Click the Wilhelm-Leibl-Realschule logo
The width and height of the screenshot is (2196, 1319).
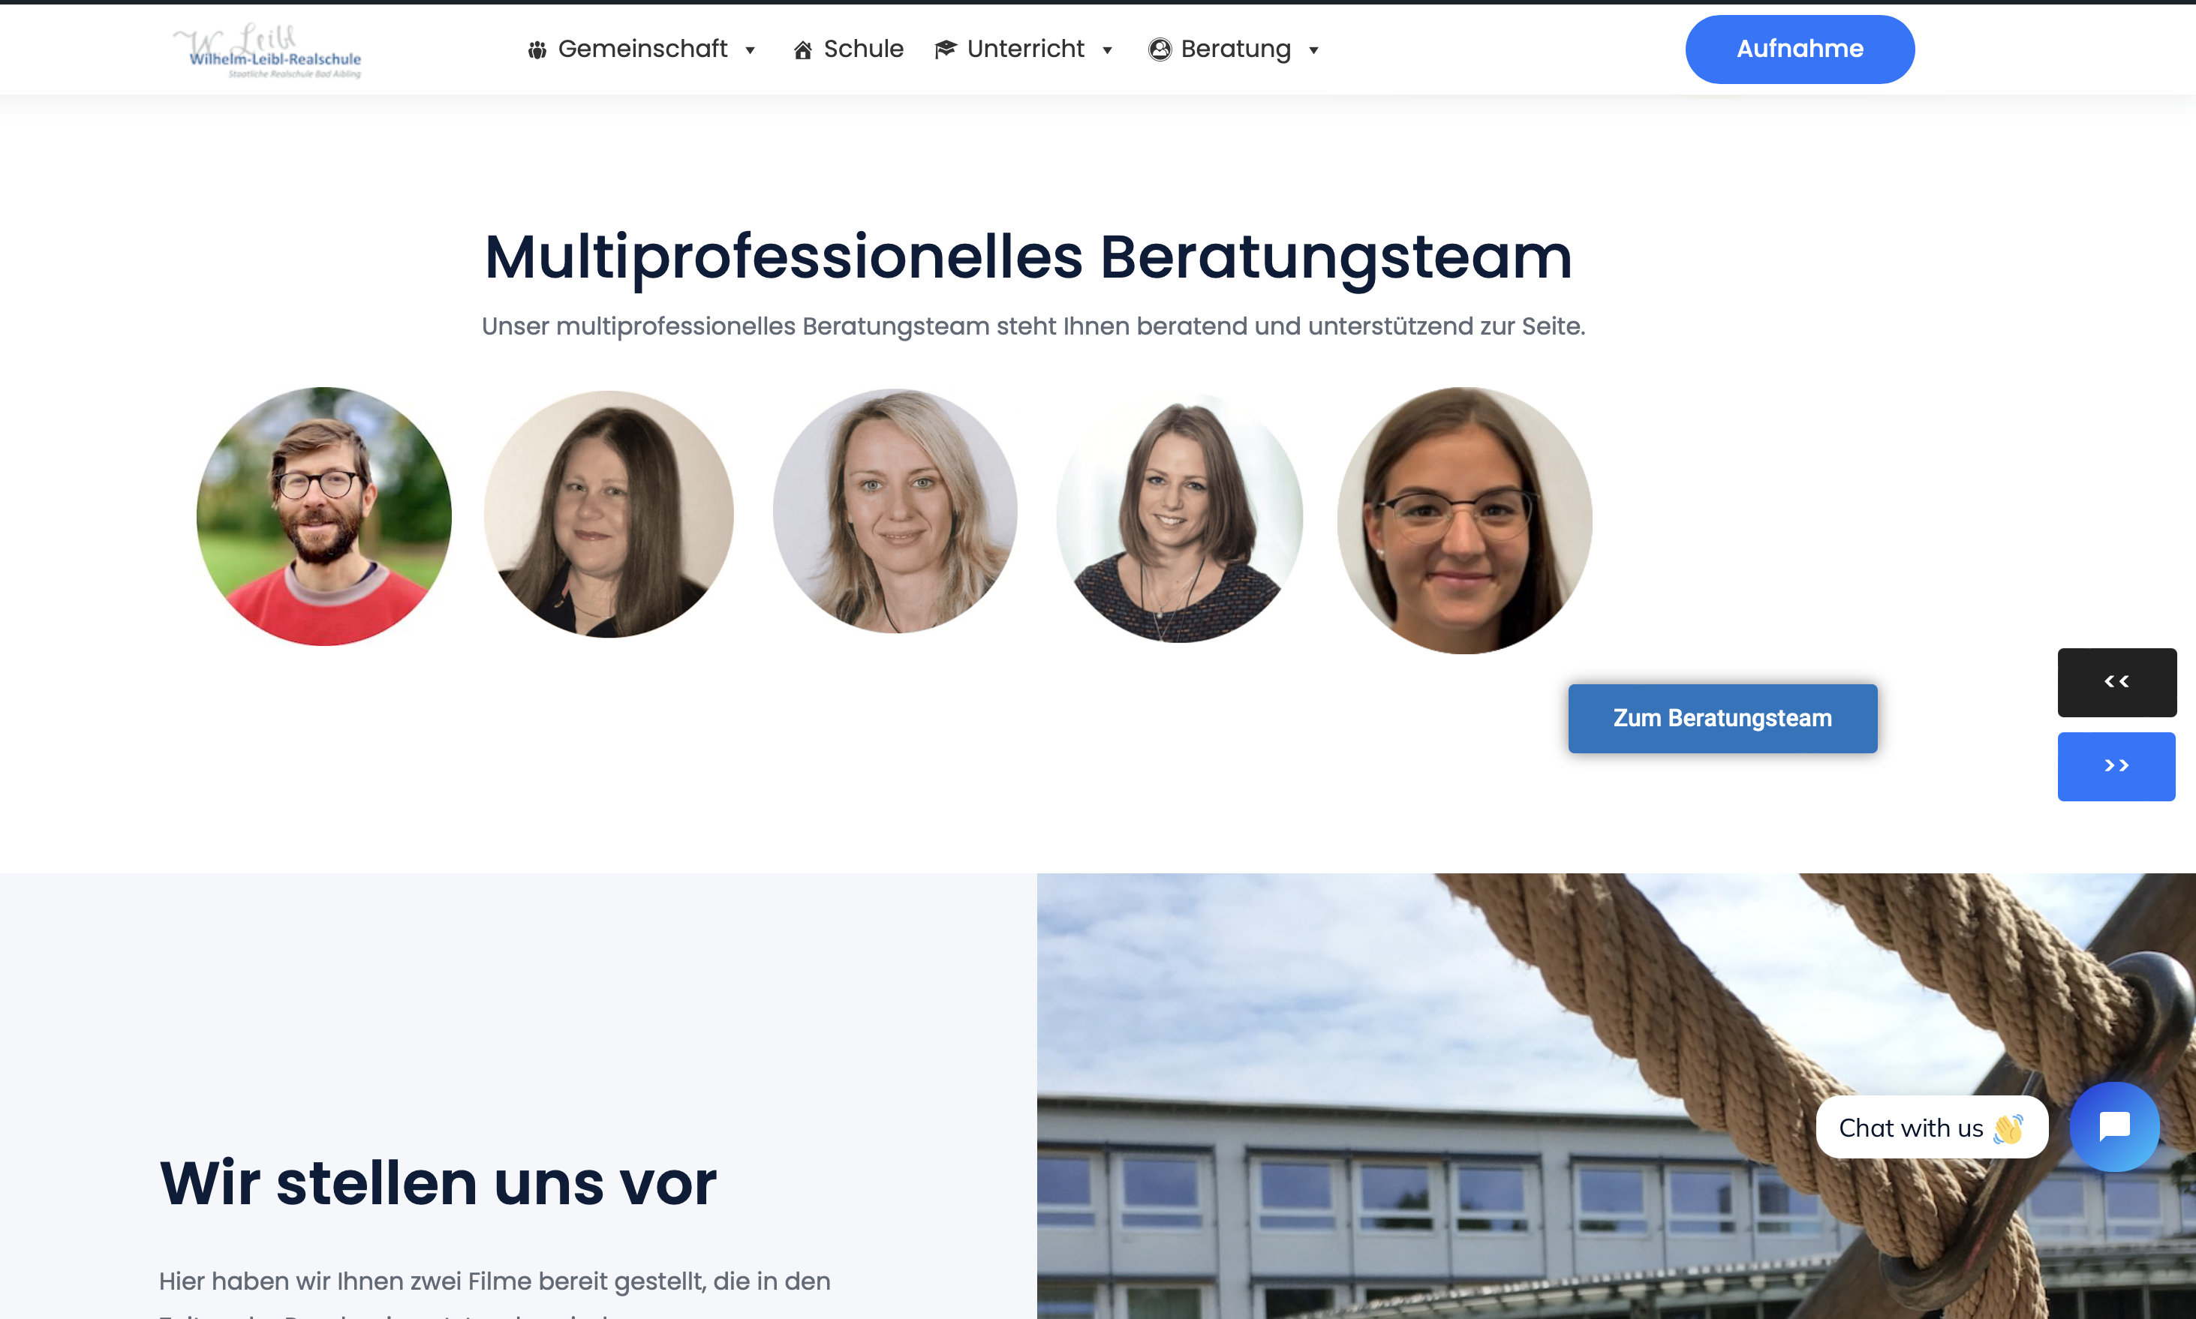[x=269, y=51]
